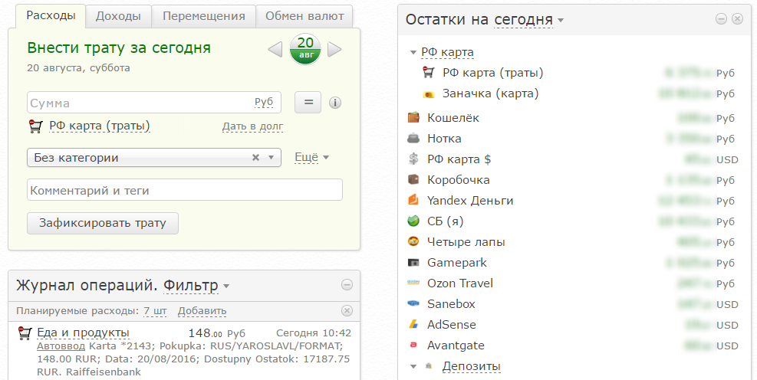
Task: Select the Кошелёк account
Action: click(x=453, y=118)
